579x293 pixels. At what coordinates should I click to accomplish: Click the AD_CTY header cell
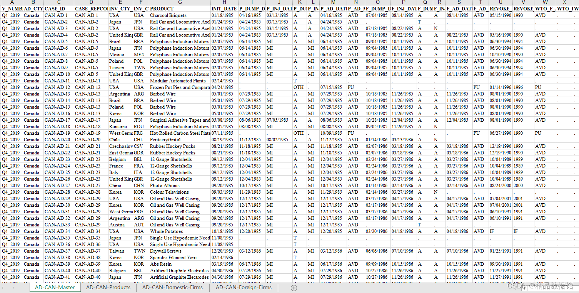pyautogui.click(x=33, y=8)
